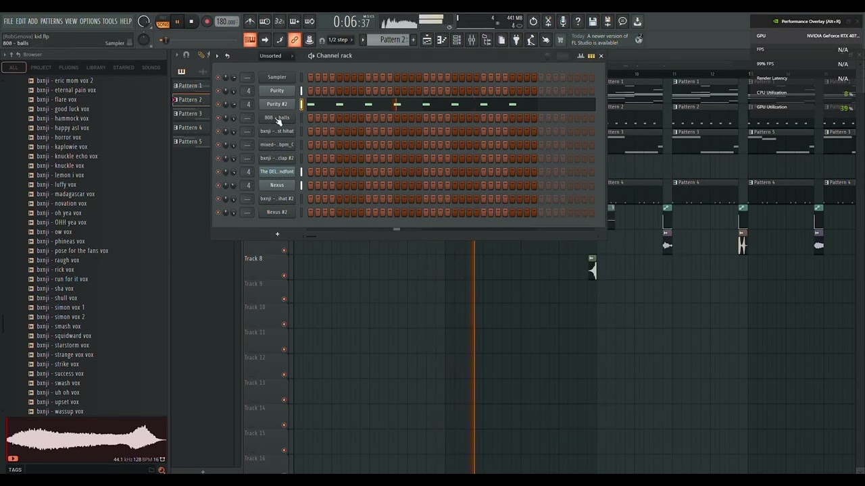Open the shopping cart content library
This screenshot has width=865, height=486.
pos(560,40)
